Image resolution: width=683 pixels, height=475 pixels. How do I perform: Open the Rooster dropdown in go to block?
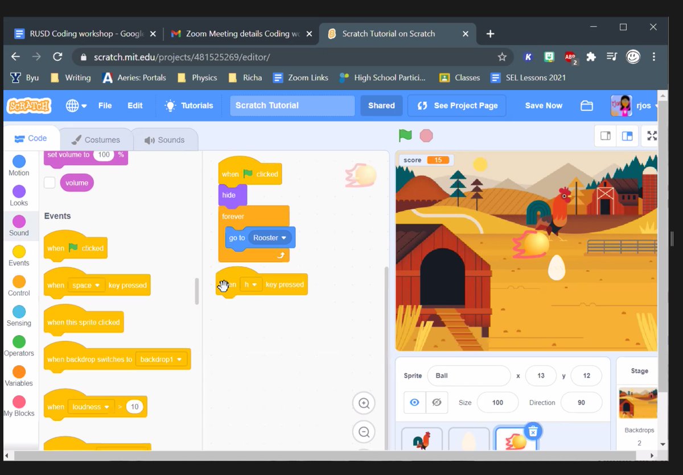(270, 238)
